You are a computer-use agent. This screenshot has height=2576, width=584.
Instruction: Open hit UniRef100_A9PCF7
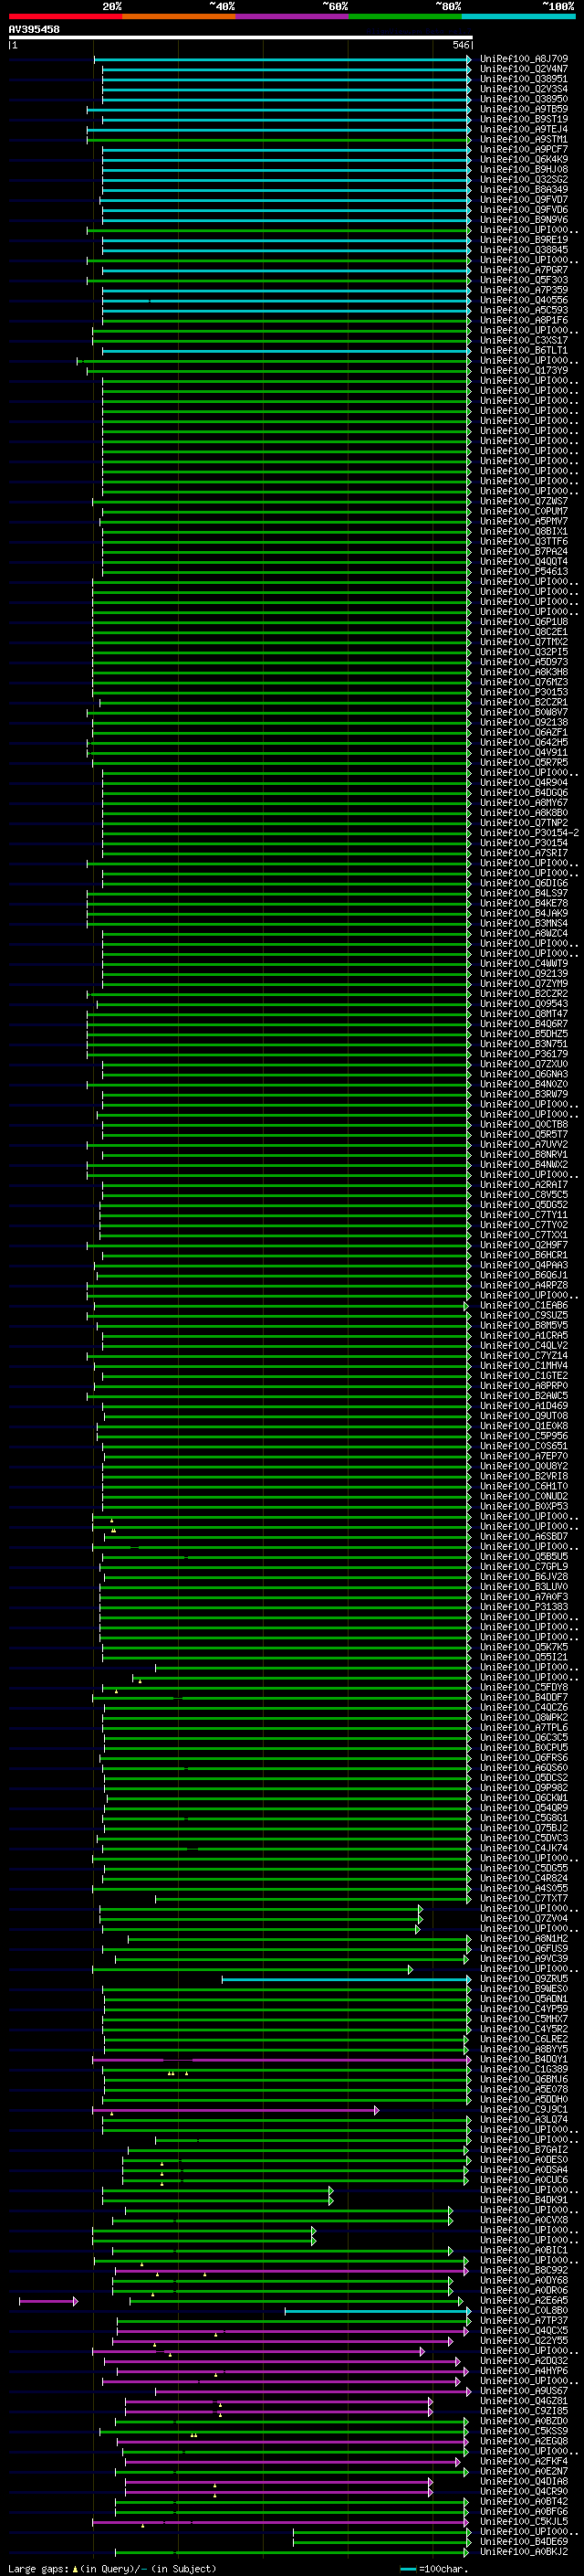click(x=523, y=149)
